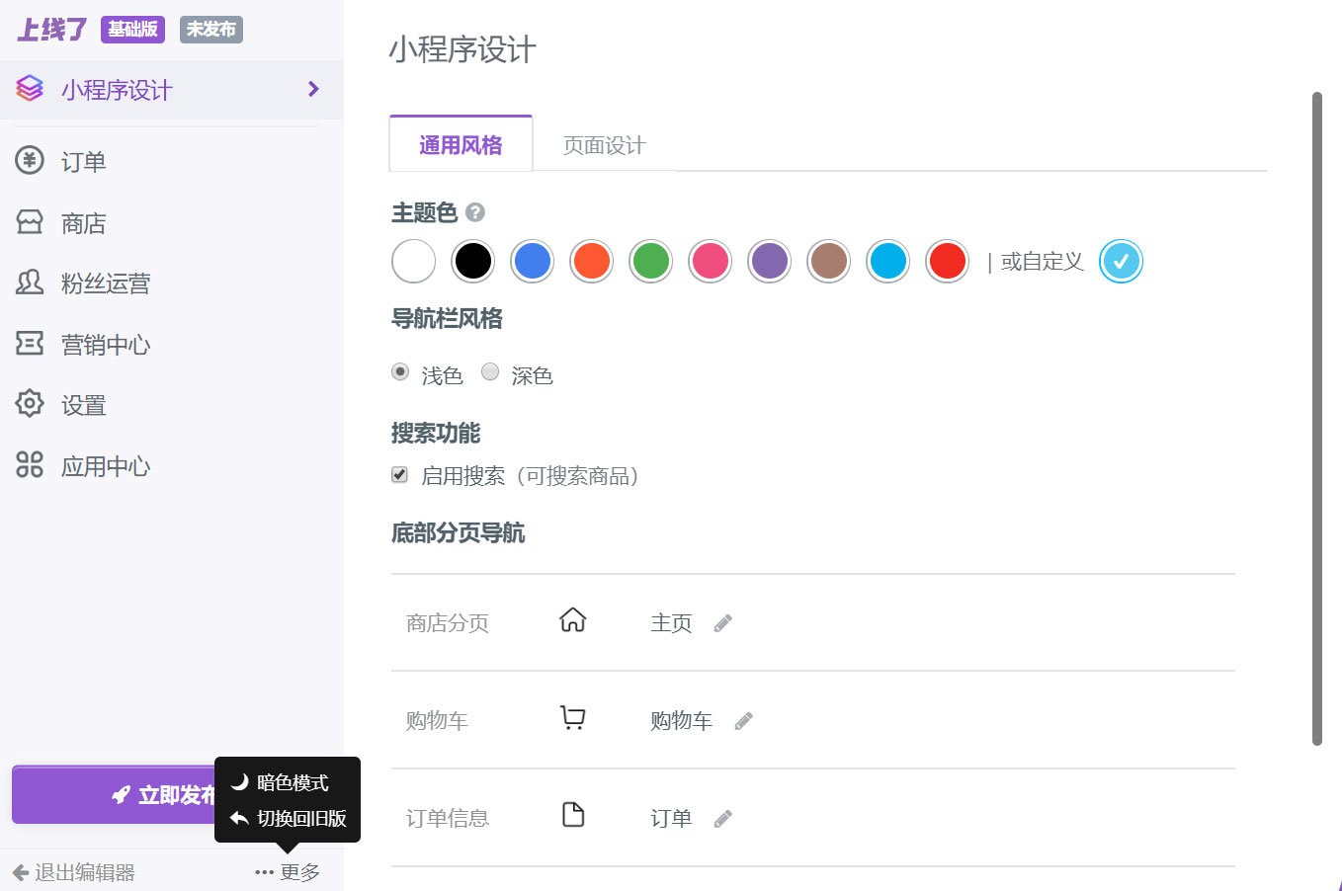Select the 深色 navigation bar style
Screen dimensions: 1342x891
point(490,372)
